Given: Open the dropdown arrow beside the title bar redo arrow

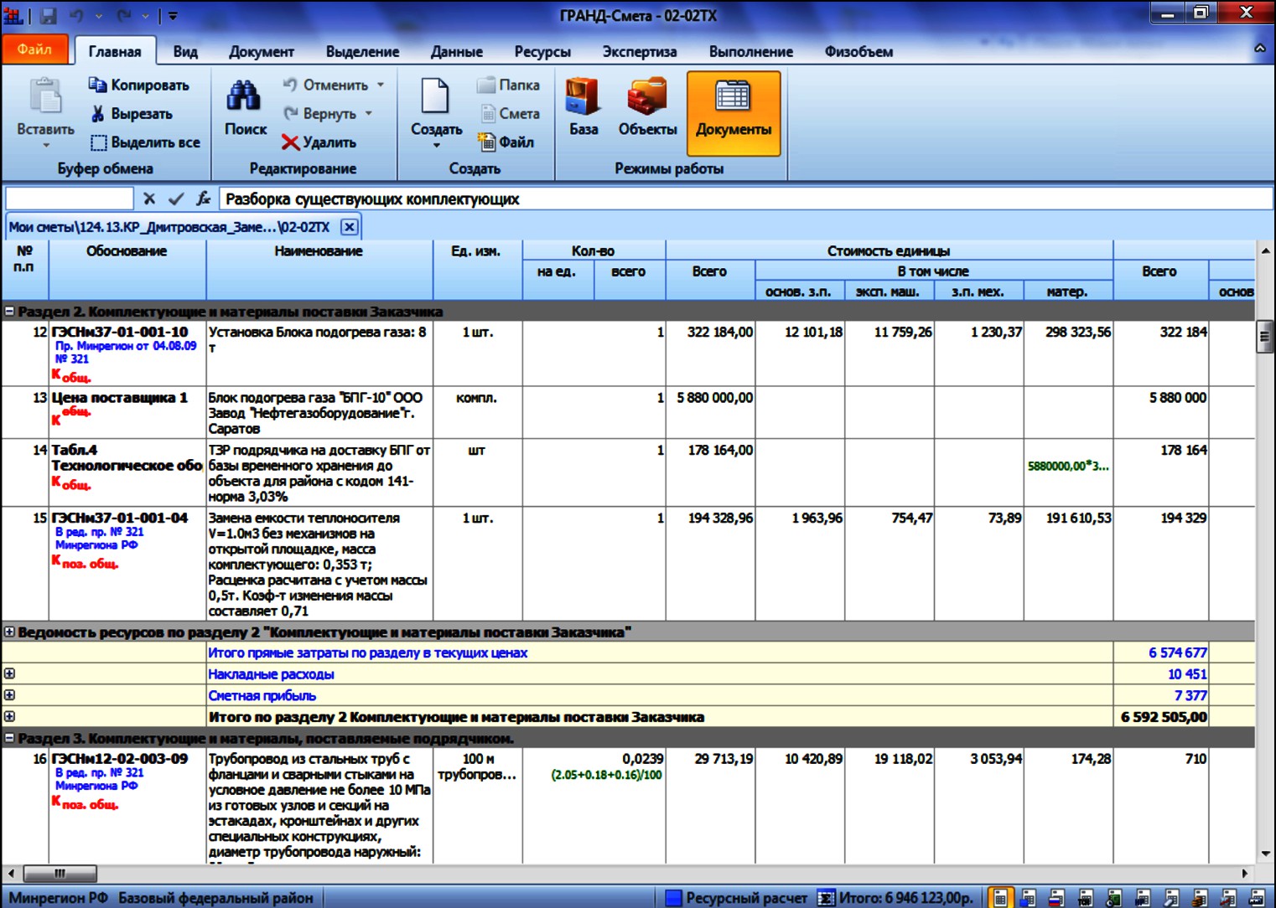Looking at the screenshot, I should point(146,16).
